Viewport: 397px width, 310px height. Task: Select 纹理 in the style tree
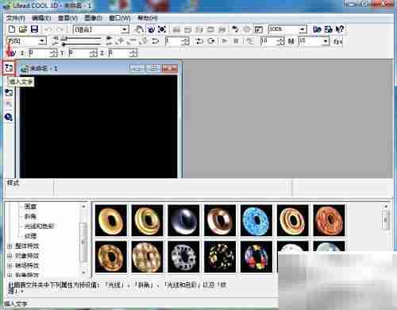(x=30, y=236)
